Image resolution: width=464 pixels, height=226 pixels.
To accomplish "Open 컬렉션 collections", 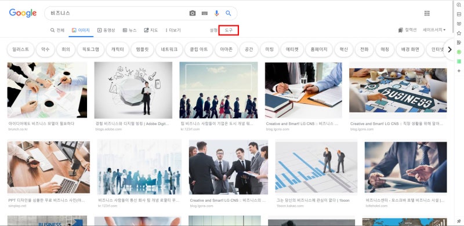I will [x=408, y=30].
